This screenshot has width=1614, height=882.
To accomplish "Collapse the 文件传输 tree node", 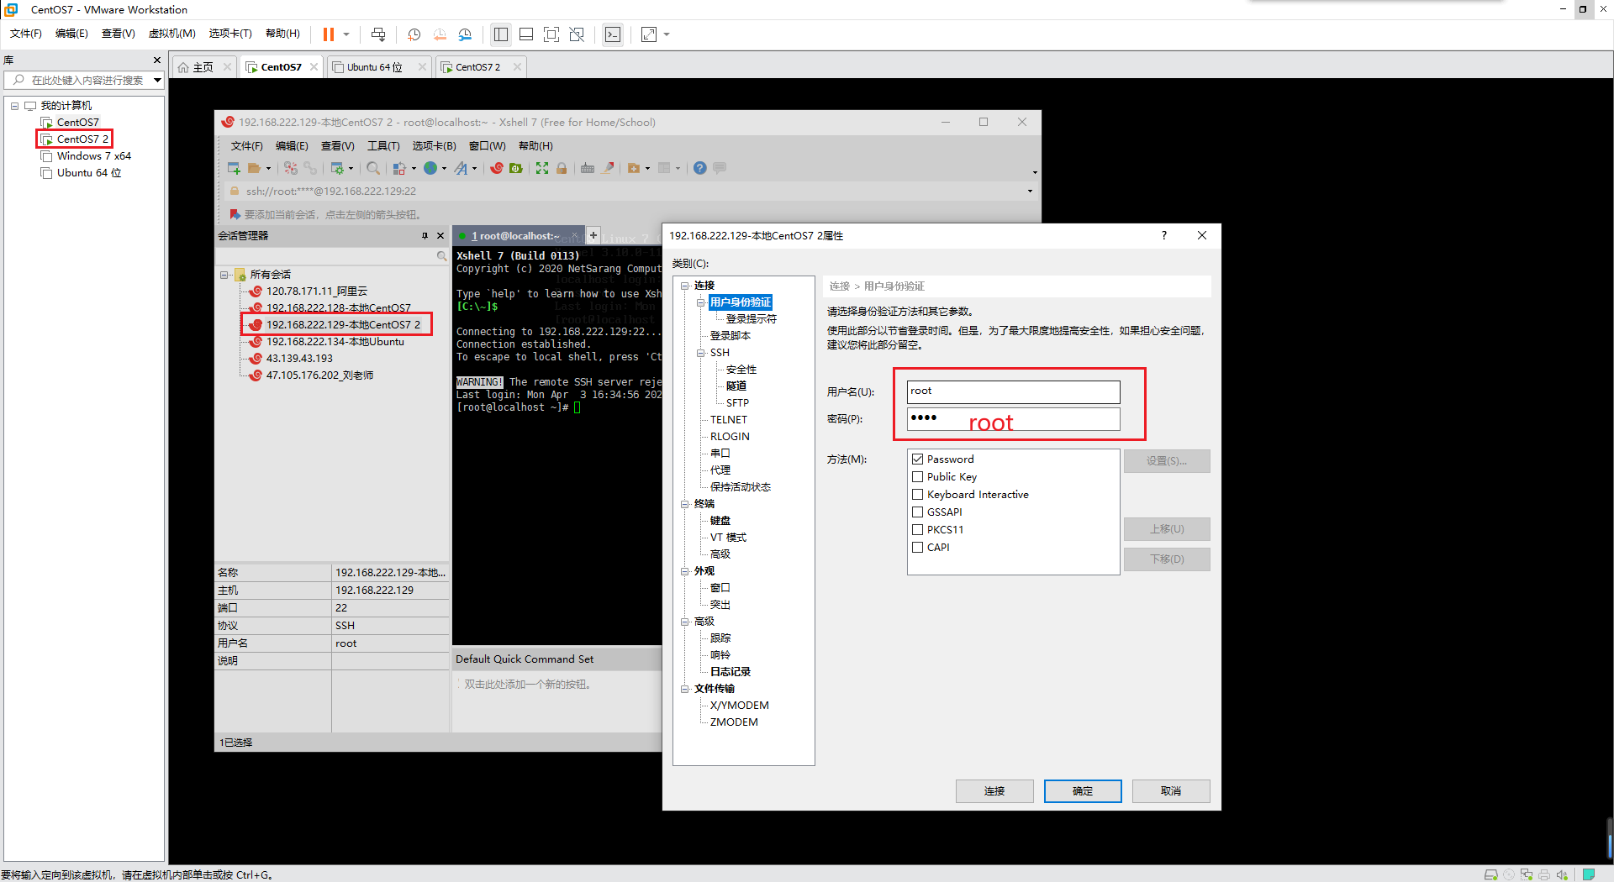I will 685,689.
